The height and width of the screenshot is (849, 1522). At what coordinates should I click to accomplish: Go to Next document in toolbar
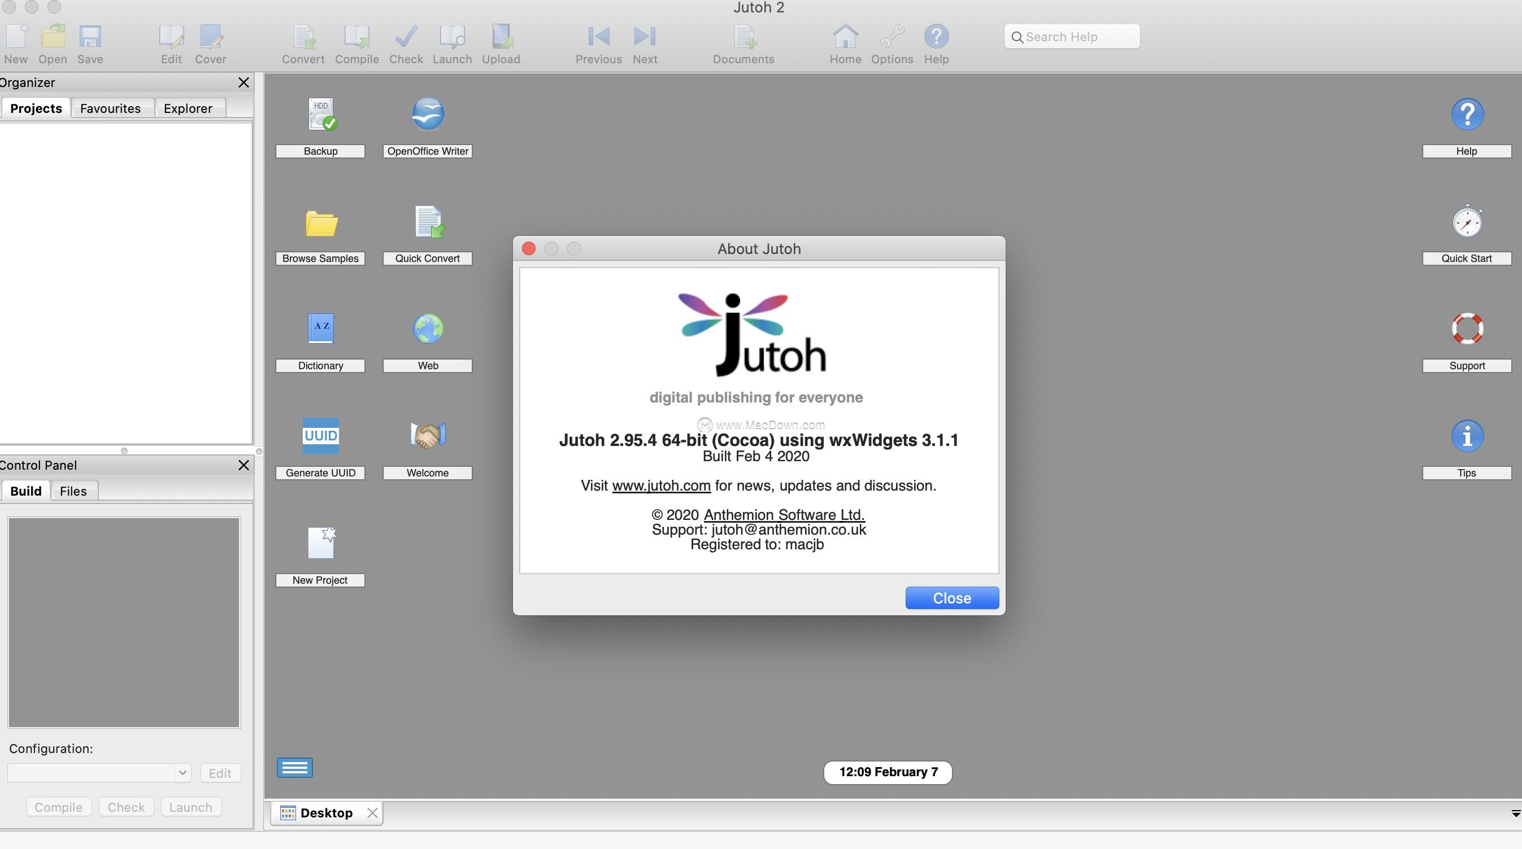(645, 37)
